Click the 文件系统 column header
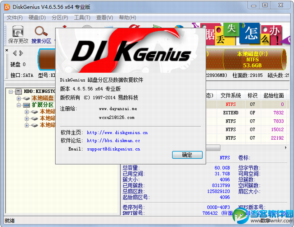This screenshot has width=294, height=227. click(x=231, y=95)
